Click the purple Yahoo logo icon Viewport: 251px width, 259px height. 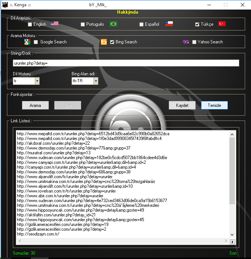pyautogui.click(x=186, y=42)
